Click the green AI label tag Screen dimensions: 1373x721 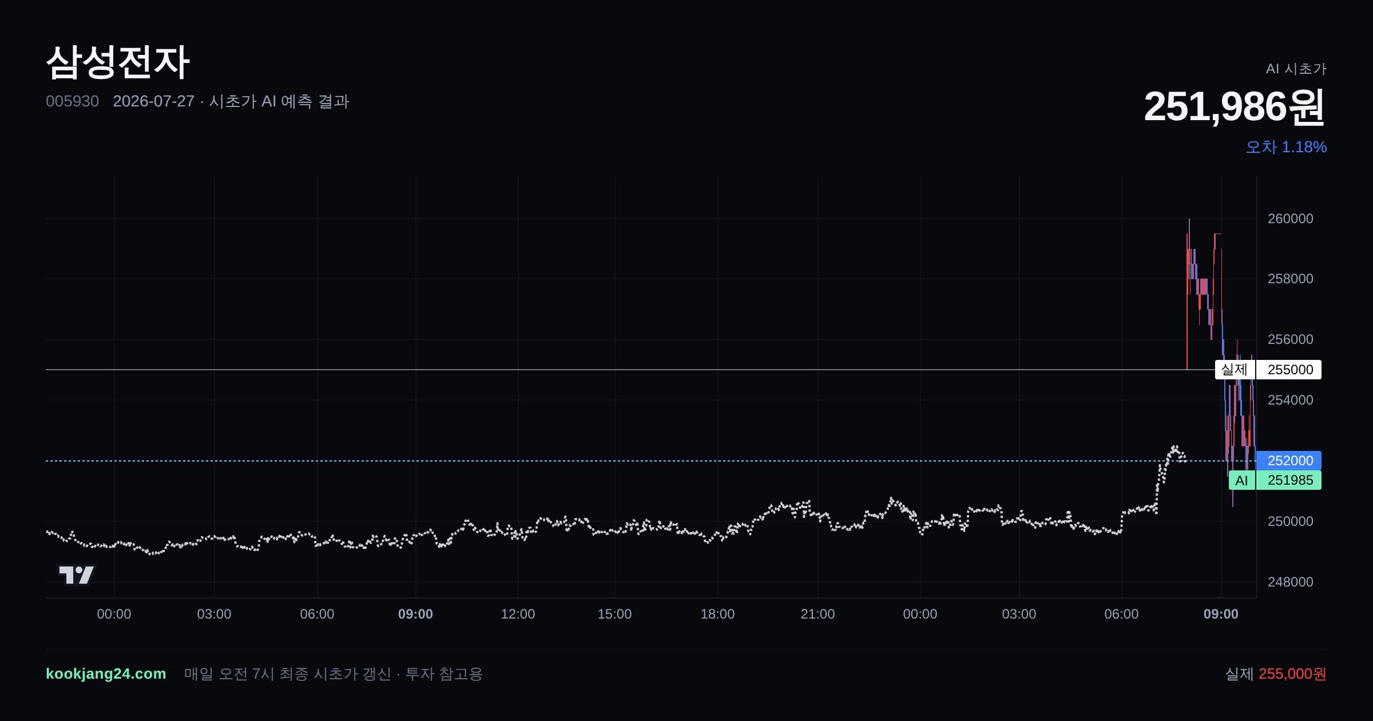click(x=1241, y=480)
